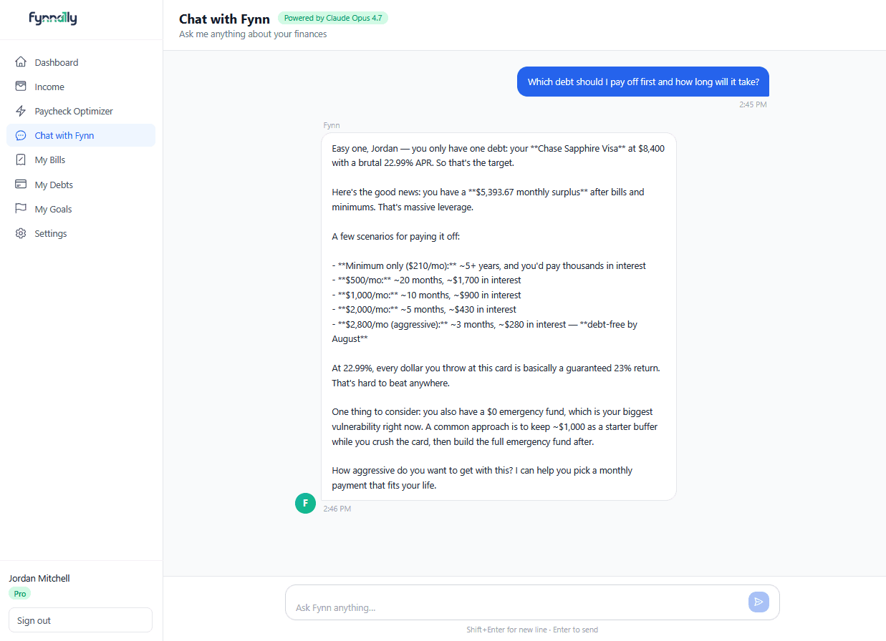Click the Pro badge
Image resolution: width=886 pixels, height=641 pixels.
[19, 593]
